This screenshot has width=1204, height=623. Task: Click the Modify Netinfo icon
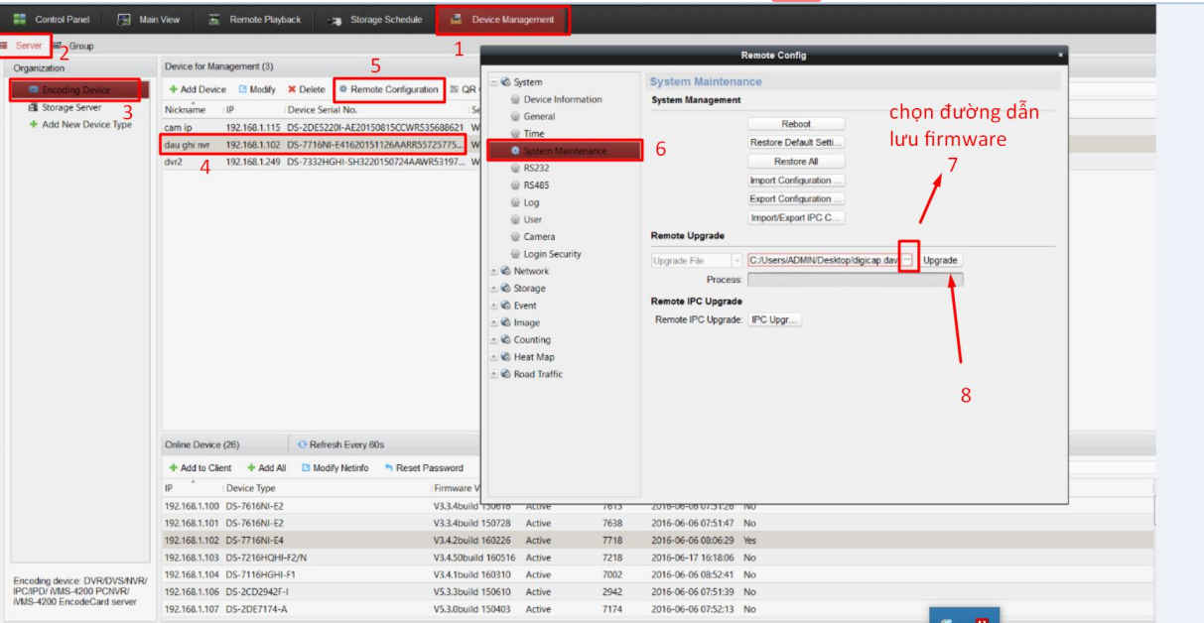[x=306, y=468]
